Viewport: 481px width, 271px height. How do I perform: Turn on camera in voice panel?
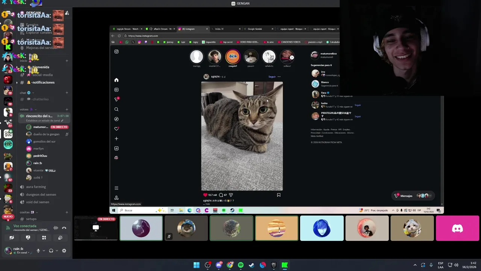tap(12, 238)
